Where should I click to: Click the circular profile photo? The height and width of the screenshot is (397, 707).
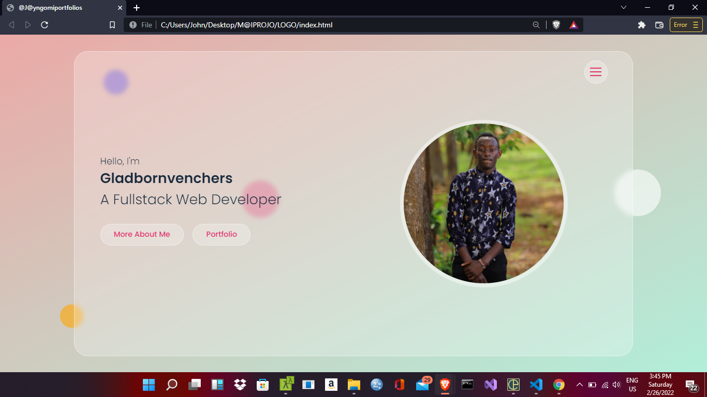click(484, 204)
